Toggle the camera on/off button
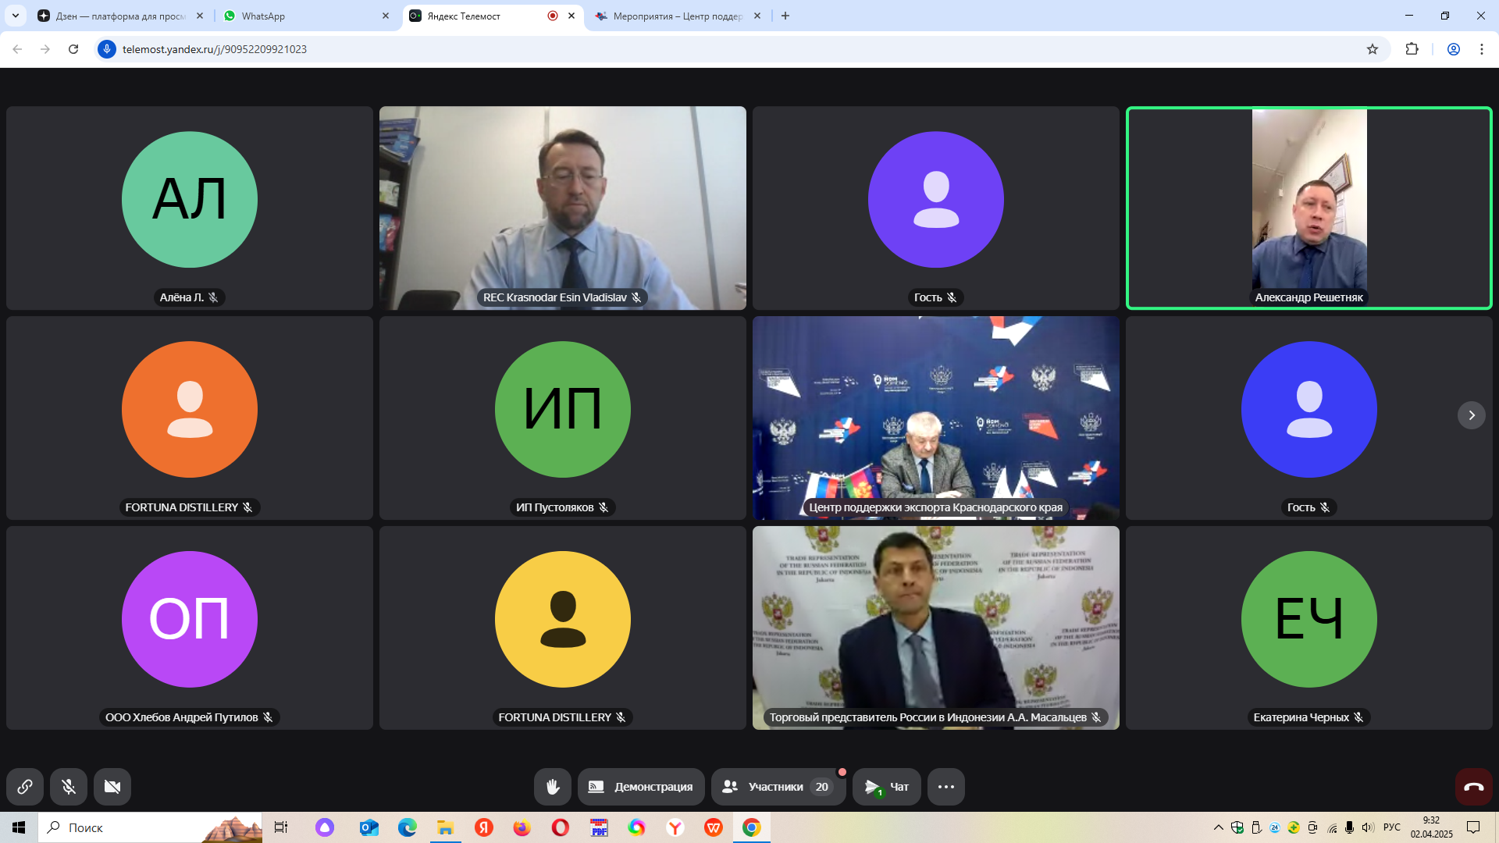The width and height of the screenshot is (1499, 843). click(112, 787)
